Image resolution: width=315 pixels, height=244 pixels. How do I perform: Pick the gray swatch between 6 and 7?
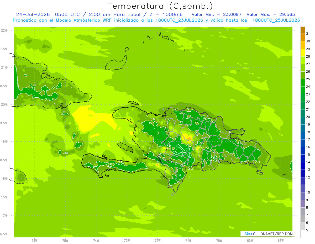[x=303, y=219]
